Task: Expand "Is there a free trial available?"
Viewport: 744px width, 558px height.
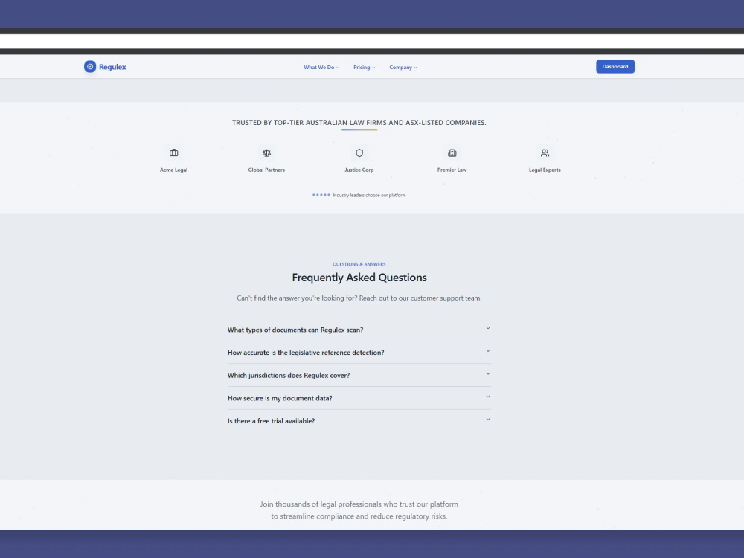Action: 359,421
